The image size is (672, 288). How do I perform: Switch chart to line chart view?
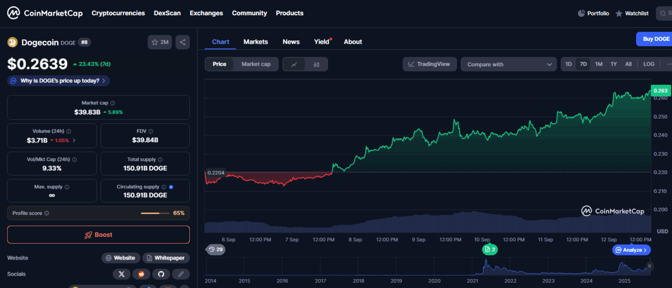[x=294, y=64]
